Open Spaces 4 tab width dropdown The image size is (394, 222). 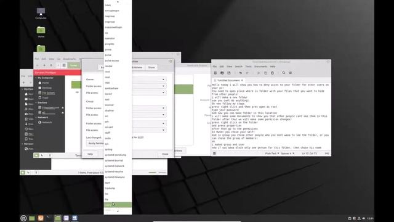287,154
